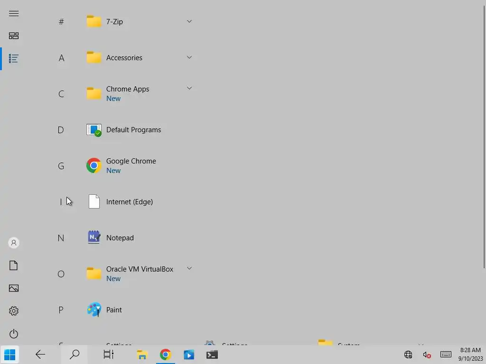Open the Chrome Apps folder icon
486x364 pixels.
[94, 94]
